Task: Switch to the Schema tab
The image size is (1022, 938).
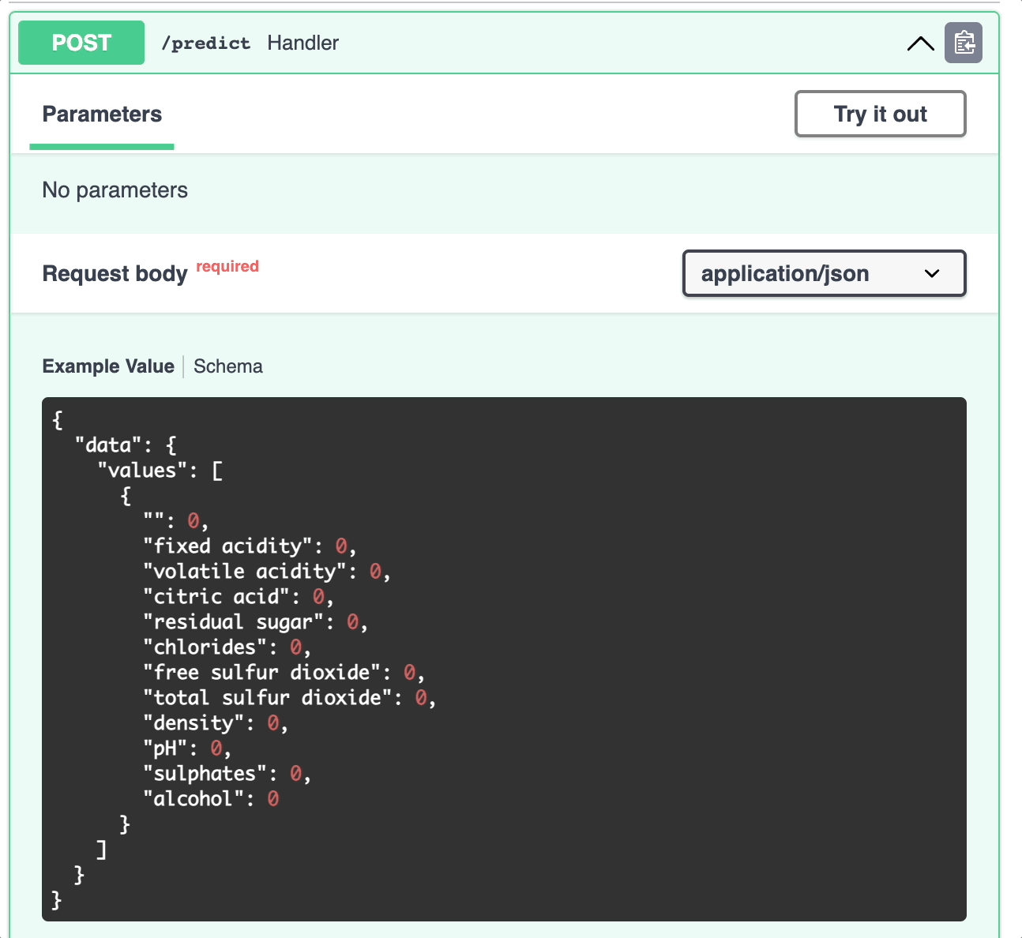Action: 227,366
